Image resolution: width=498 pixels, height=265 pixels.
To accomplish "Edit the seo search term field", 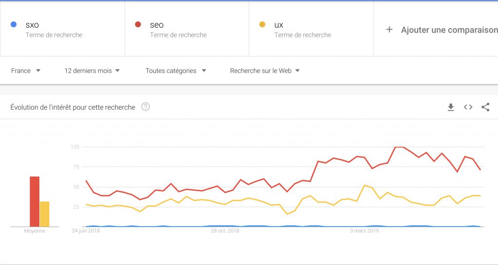I will pos(187,29).
